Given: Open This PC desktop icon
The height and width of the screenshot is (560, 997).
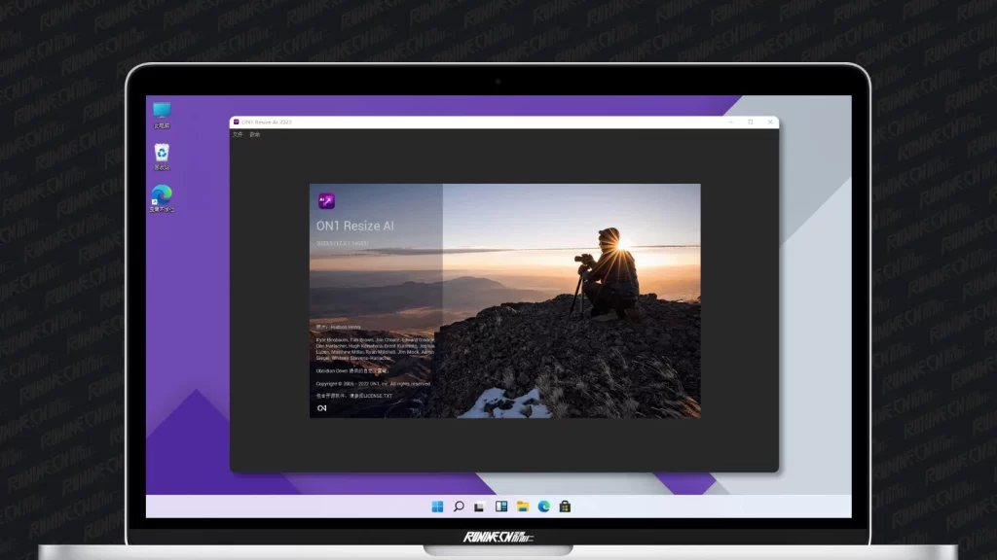Looking at the screenshot, I should coord(161,115).
